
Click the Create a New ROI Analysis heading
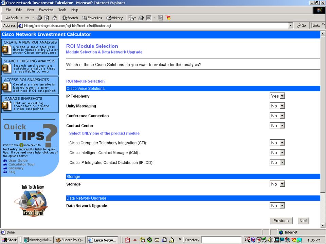click(x=30, y=42)
